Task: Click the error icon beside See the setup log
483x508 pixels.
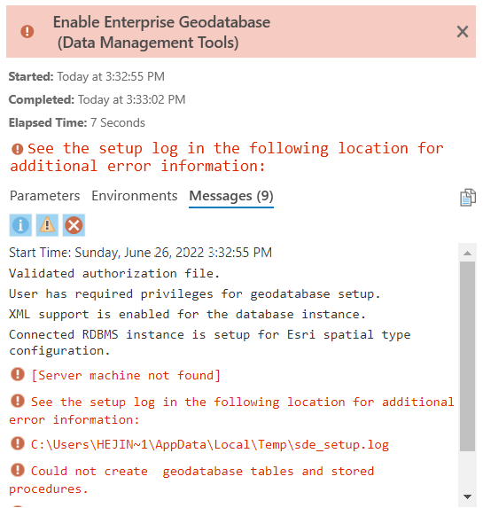Action: [18, 401]
